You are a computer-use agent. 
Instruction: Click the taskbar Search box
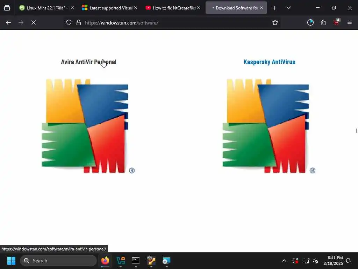click(x=58, y=261)
